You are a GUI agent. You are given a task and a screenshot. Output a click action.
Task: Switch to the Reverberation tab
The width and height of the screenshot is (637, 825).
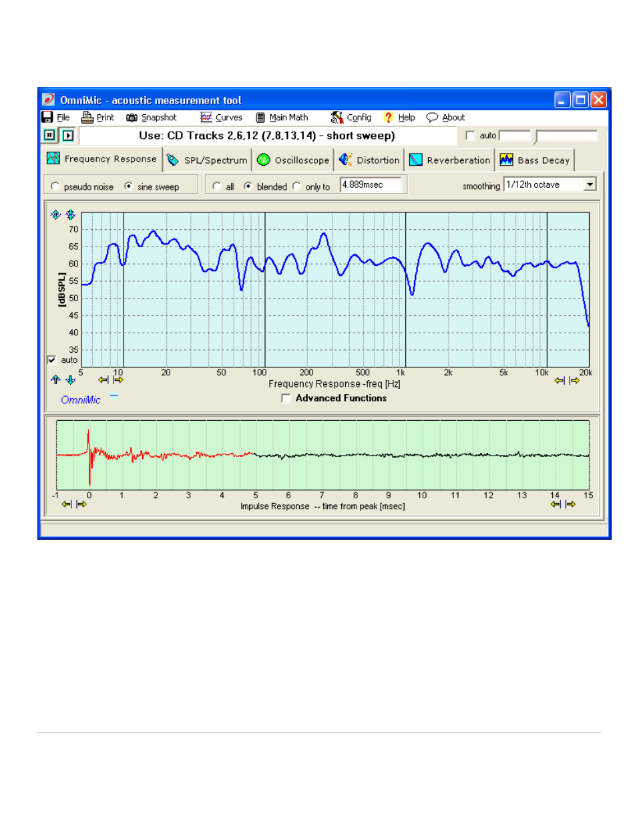tap(449, 160)
